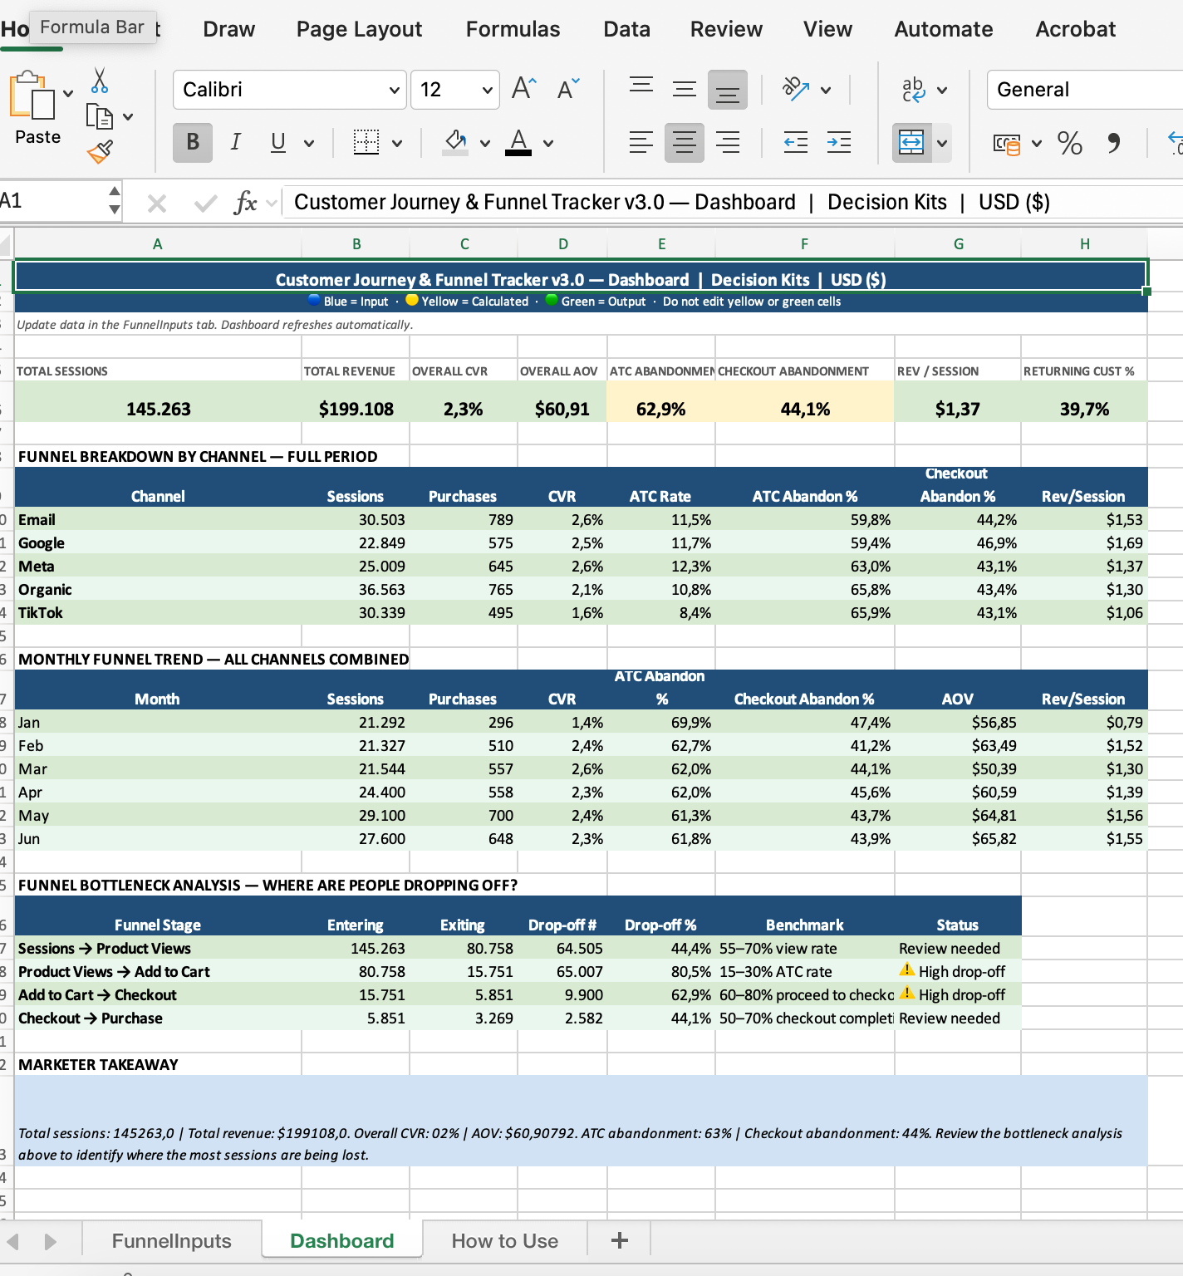Viewport: 1183px width, 1276px height.
Task: Click the text orientation icon
Action: pos(796,88)
